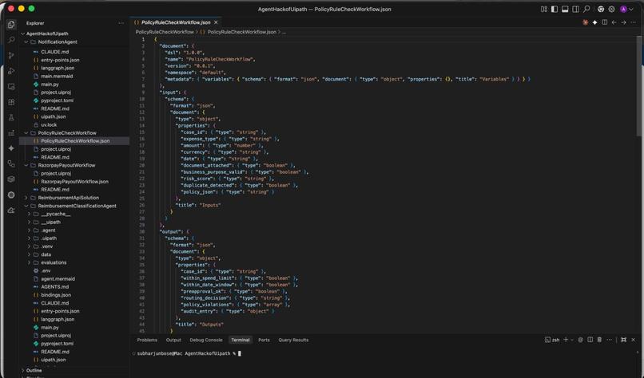Click the sparkle icon in the activity bar
The image size is (644, 378).
coord(11,148)
